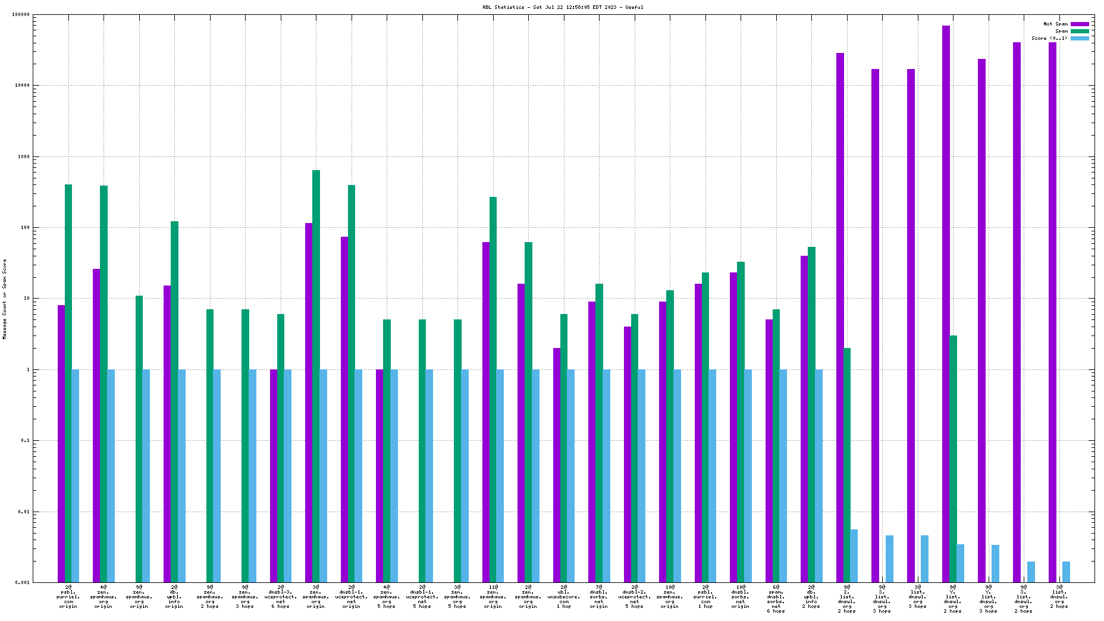Click the 10000 tick label on y-axis
Image resolution: width=1104 pixels, height=621 pixels.
point(21,86)
